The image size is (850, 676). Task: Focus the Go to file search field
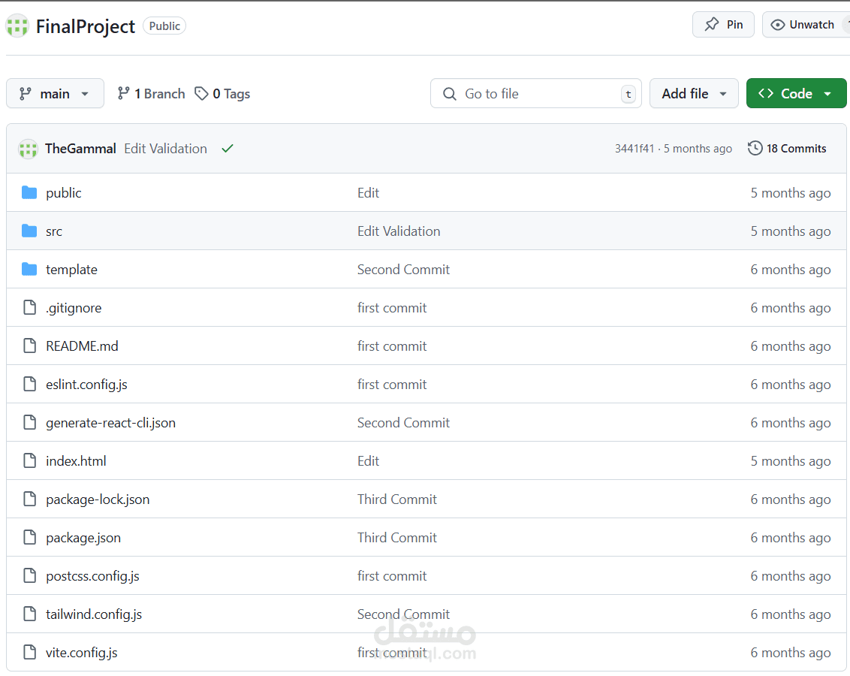535,94
